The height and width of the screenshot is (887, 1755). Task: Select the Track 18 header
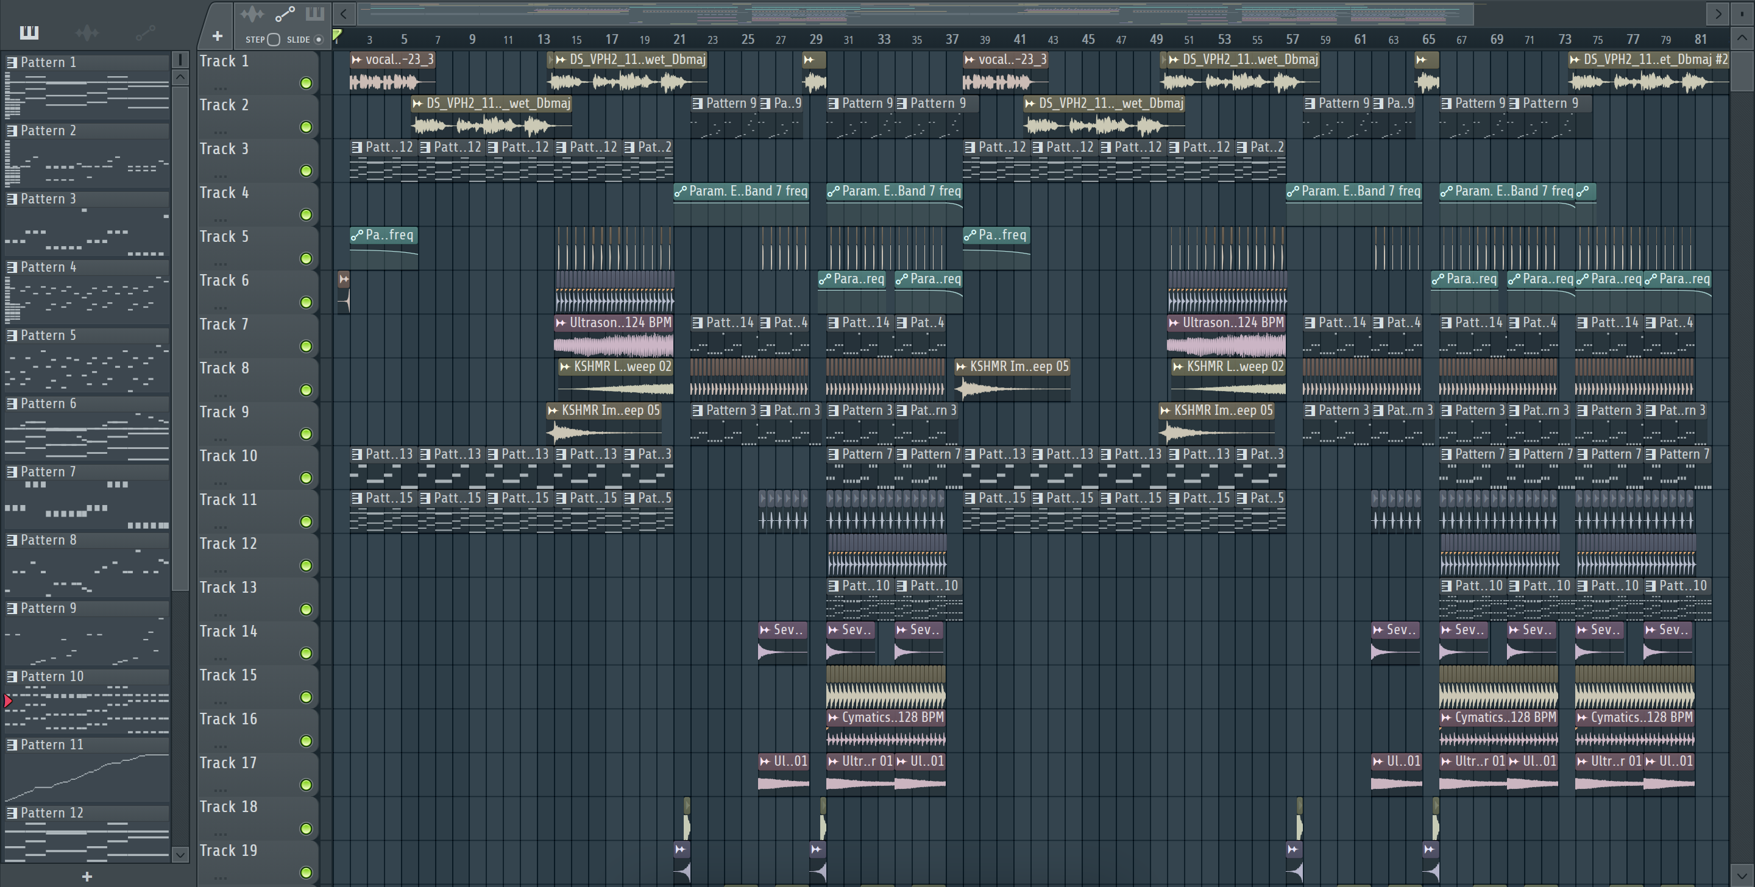(x=258, y=818)
